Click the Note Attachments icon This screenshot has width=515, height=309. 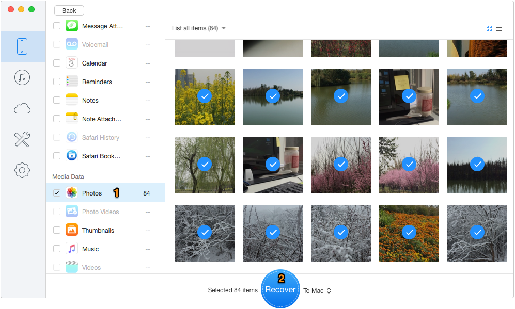click(x=72, y=119)
